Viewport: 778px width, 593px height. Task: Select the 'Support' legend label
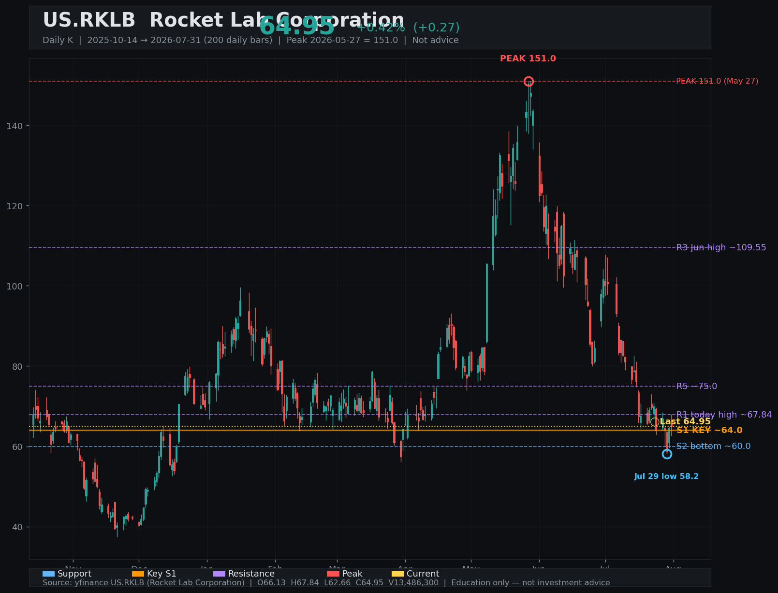tap(74, 574)
